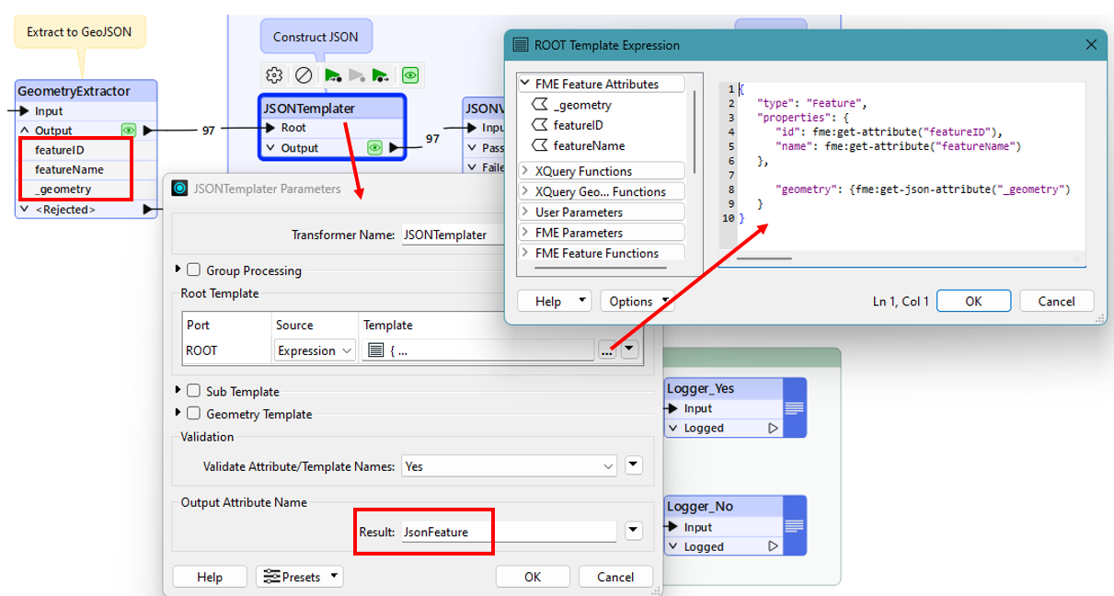The image size is (1114, 596).
Task: Expand the Logger_Yes Logged port
Action: 673,428
